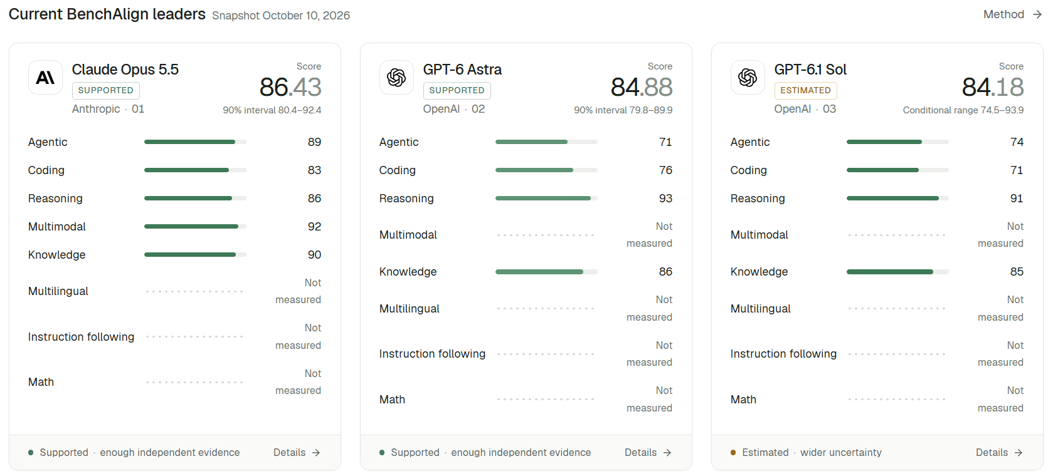This screenshot has height=476, width=1048.
Task: Click the 86.43 score value
Action: tap(290, 87)
